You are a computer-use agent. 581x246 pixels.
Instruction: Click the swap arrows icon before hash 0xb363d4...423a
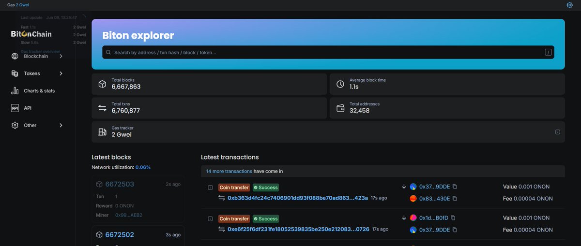[x=222, y=198]
